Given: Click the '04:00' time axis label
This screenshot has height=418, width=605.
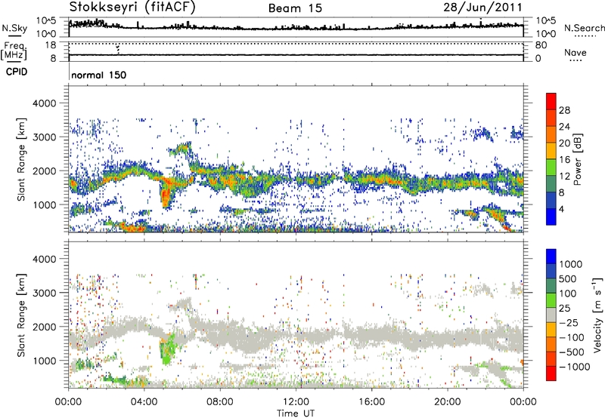Looking at the screenshot, I should [x=144, y=402].
